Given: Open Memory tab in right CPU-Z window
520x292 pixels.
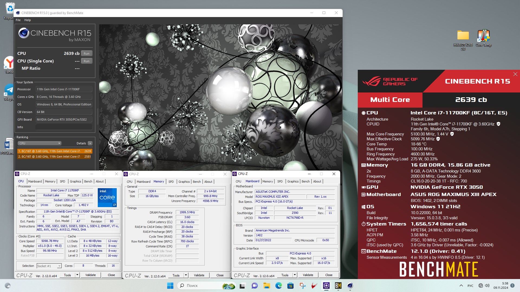Looking at the screenshot, I should 268,181.
